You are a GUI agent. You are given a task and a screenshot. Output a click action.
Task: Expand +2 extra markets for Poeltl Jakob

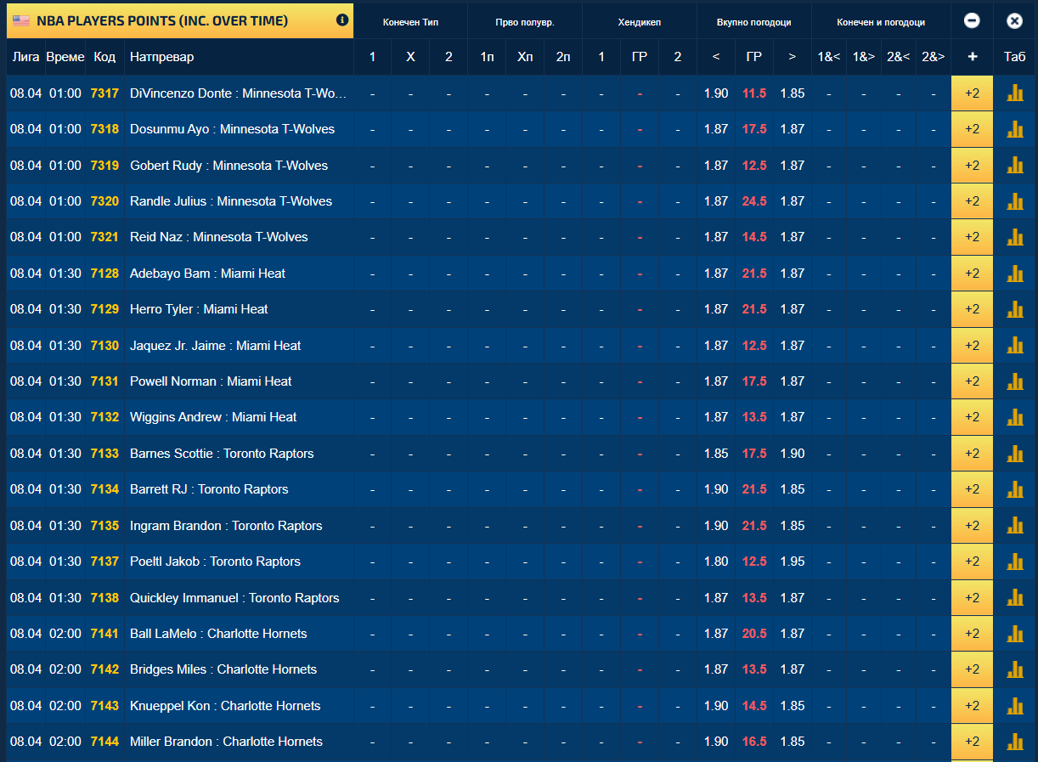972,562
